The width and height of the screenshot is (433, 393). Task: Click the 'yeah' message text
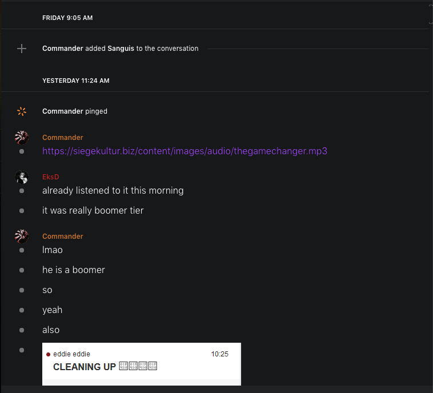(x=53, y=310)
